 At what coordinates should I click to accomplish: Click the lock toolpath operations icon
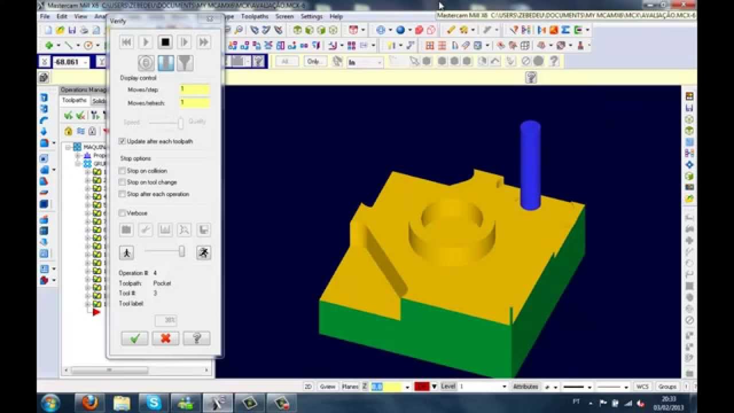[x=68, y=131]
